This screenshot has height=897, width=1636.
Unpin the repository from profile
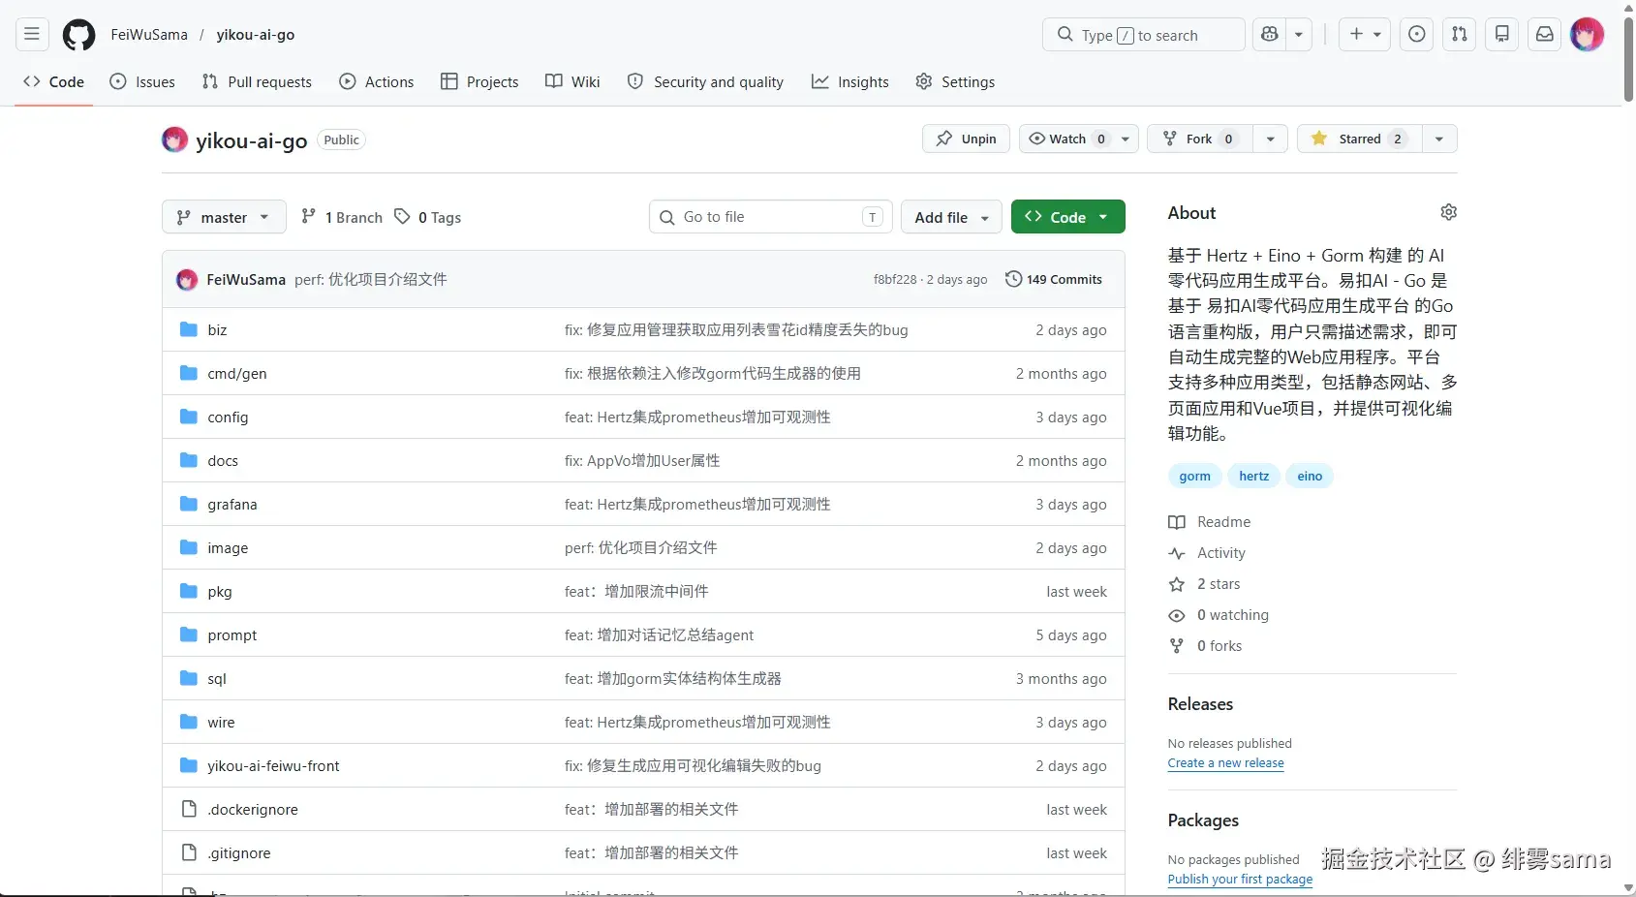pos(966,139)
